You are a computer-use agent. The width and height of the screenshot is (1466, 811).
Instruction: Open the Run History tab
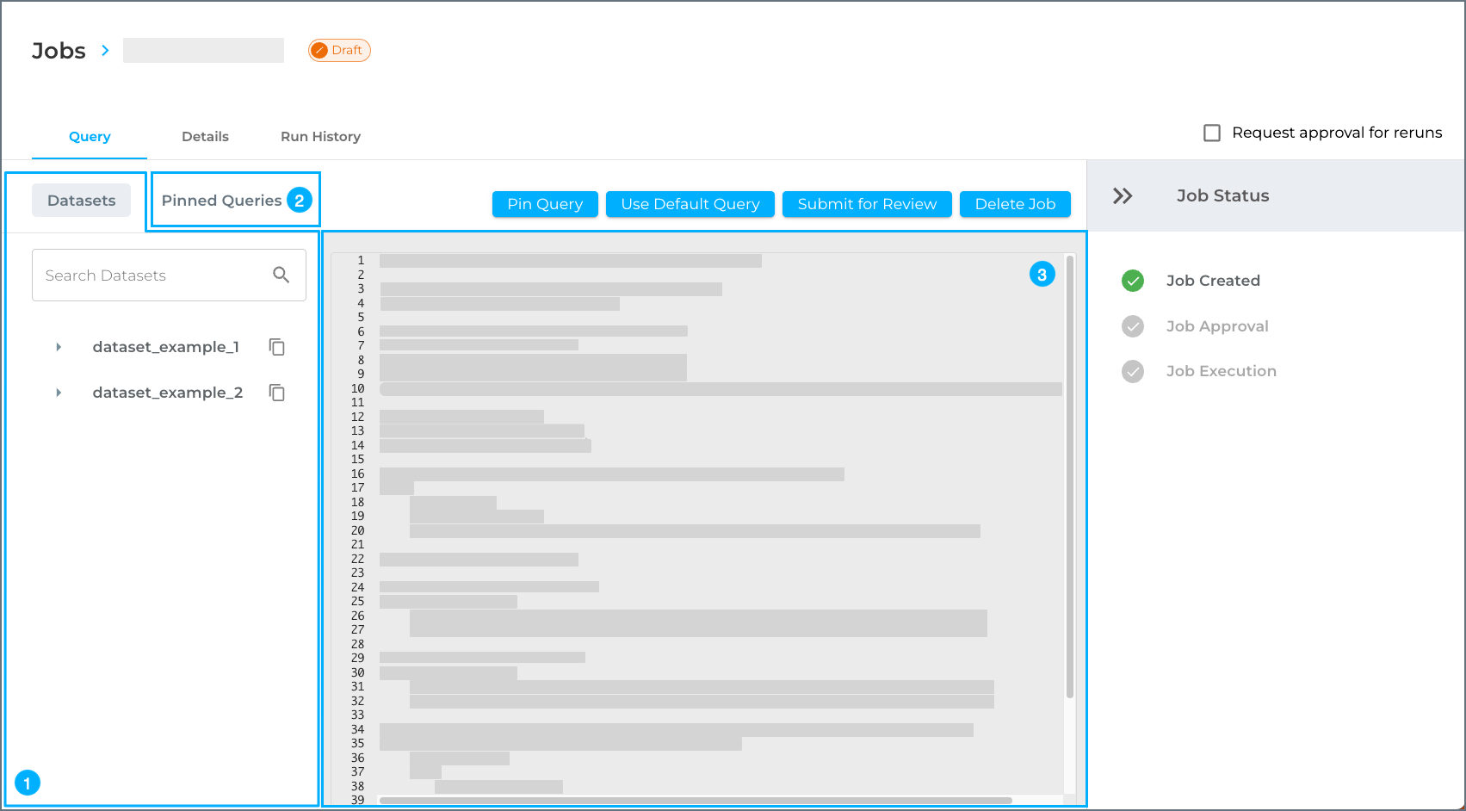click(x=320, y=137)
